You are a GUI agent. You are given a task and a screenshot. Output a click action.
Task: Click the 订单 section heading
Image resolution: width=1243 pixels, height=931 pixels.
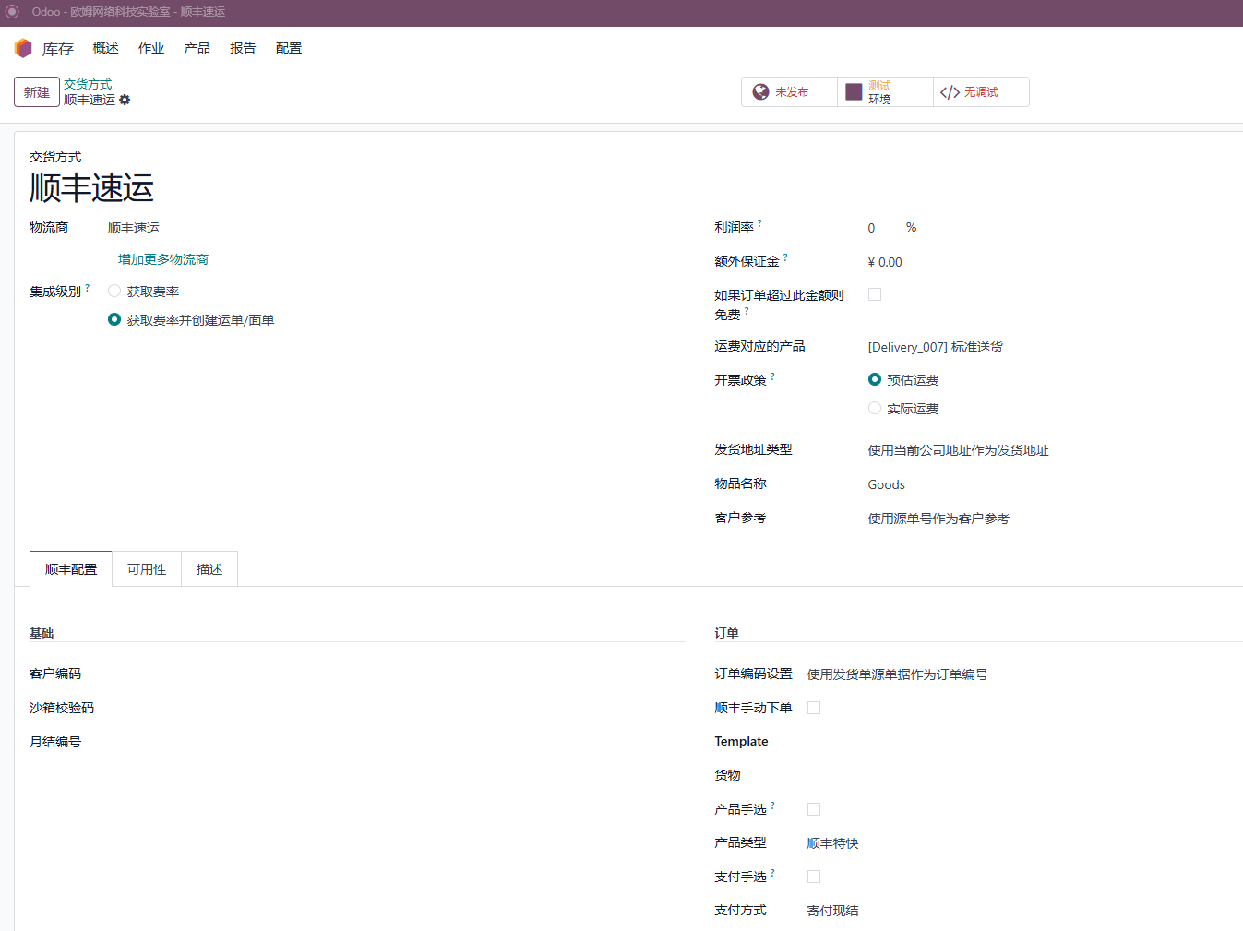click(726, 633)
